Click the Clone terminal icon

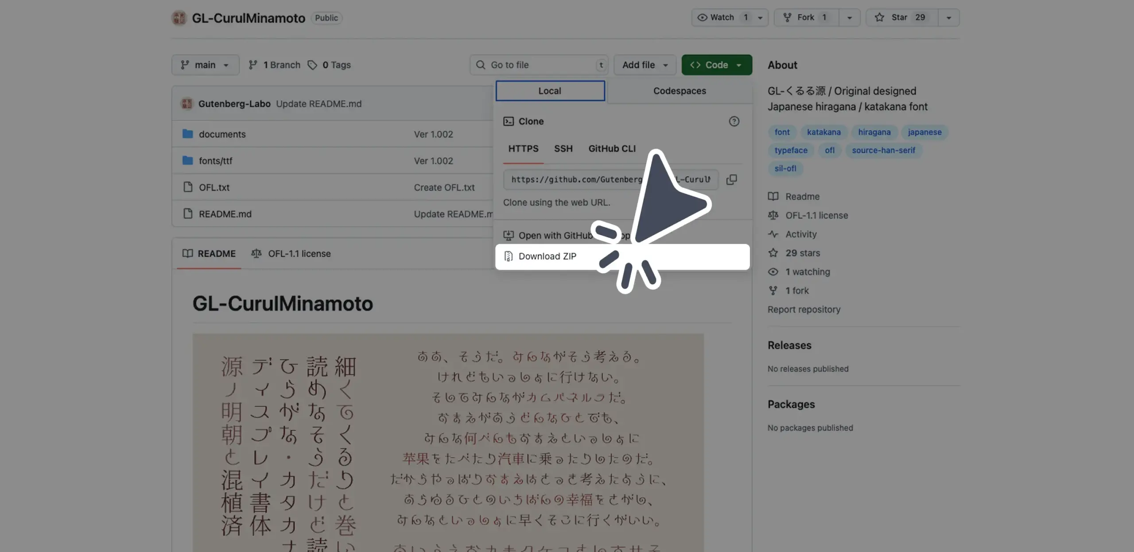click(509, 121)
